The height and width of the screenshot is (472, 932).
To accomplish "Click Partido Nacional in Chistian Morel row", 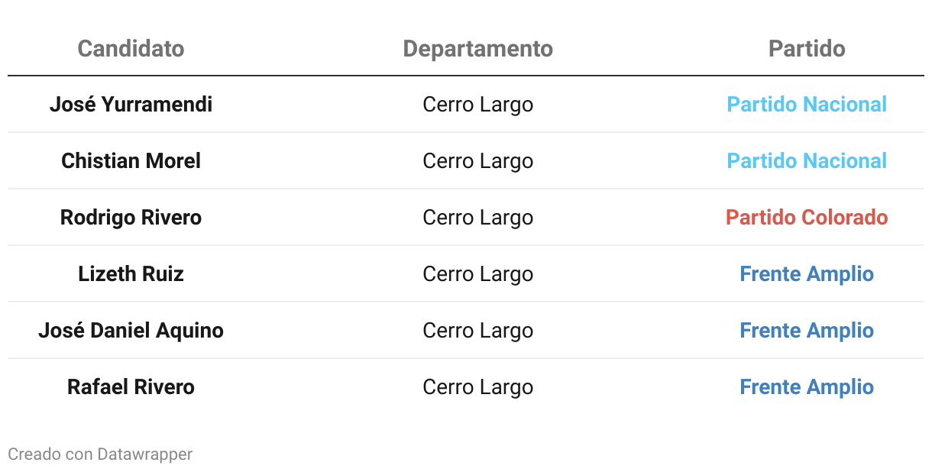I will pos(807,160).
